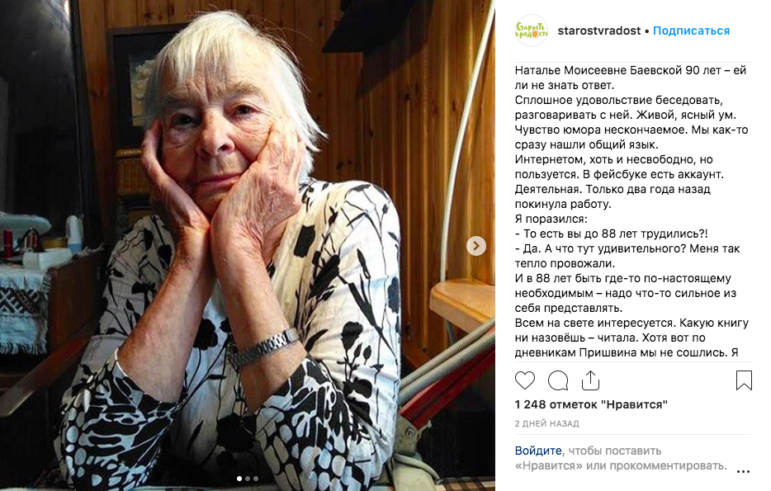Open the three-dot more options menu
Screen dimensions: 771x491
744,472
